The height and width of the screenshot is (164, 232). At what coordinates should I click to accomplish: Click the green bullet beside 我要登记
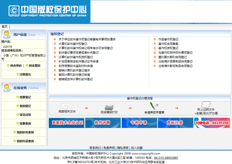(18, 97)
